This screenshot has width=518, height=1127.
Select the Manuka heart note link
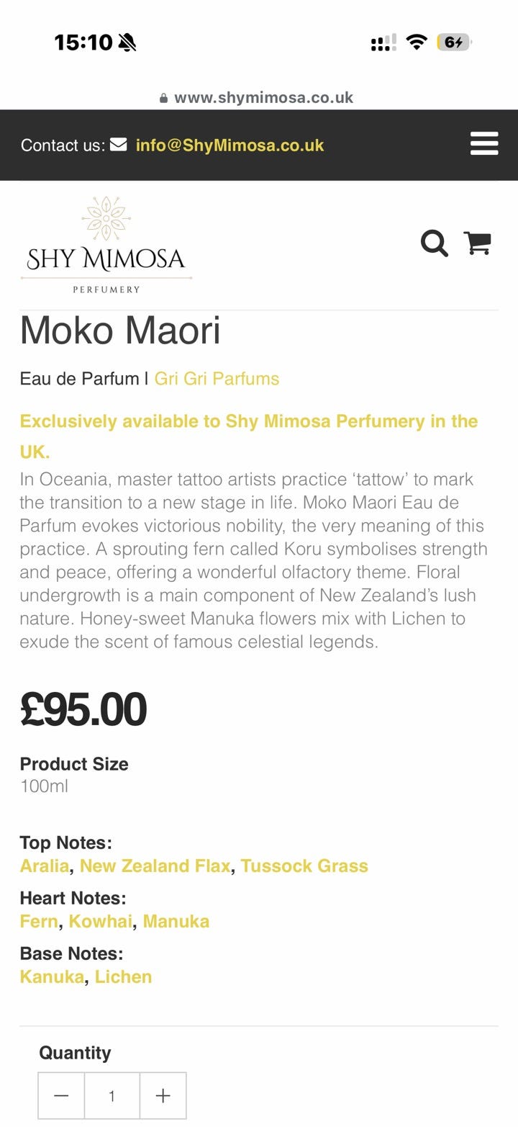click(176, 921)
